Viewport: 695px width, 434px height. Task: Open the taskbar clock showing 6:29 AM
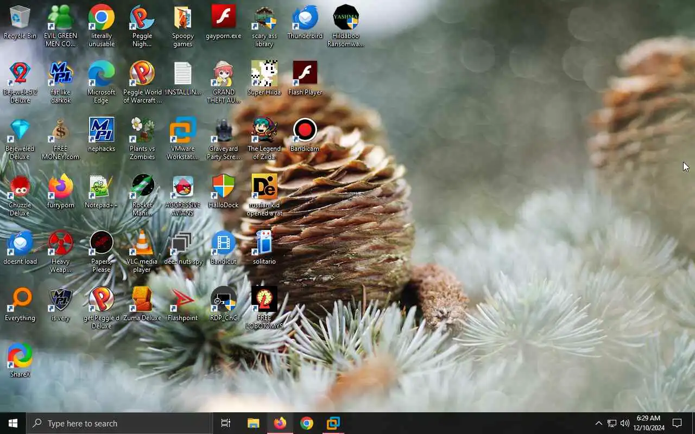tap(649, 423)
